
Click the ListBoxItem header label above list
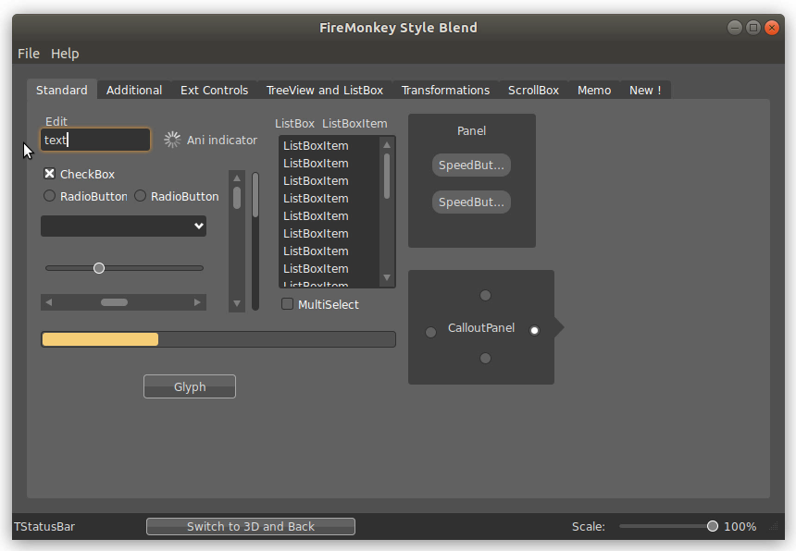pyautogui.click(x=354, y=124)
